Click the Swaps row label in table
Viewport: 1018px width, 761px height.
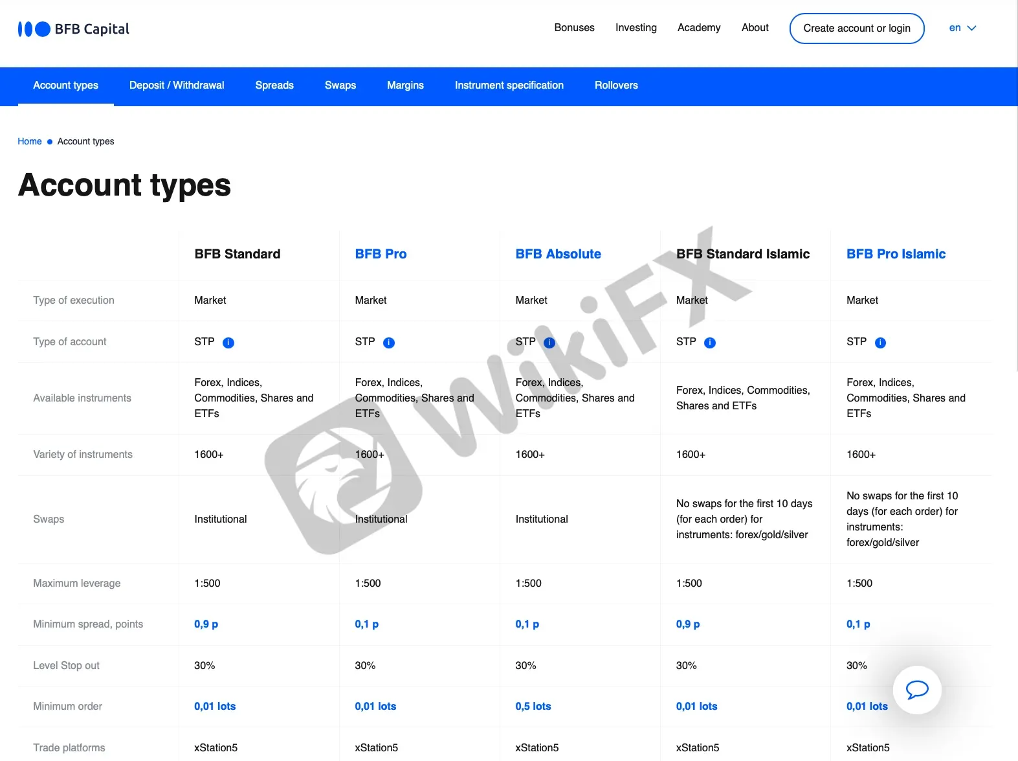pos(49,519)
